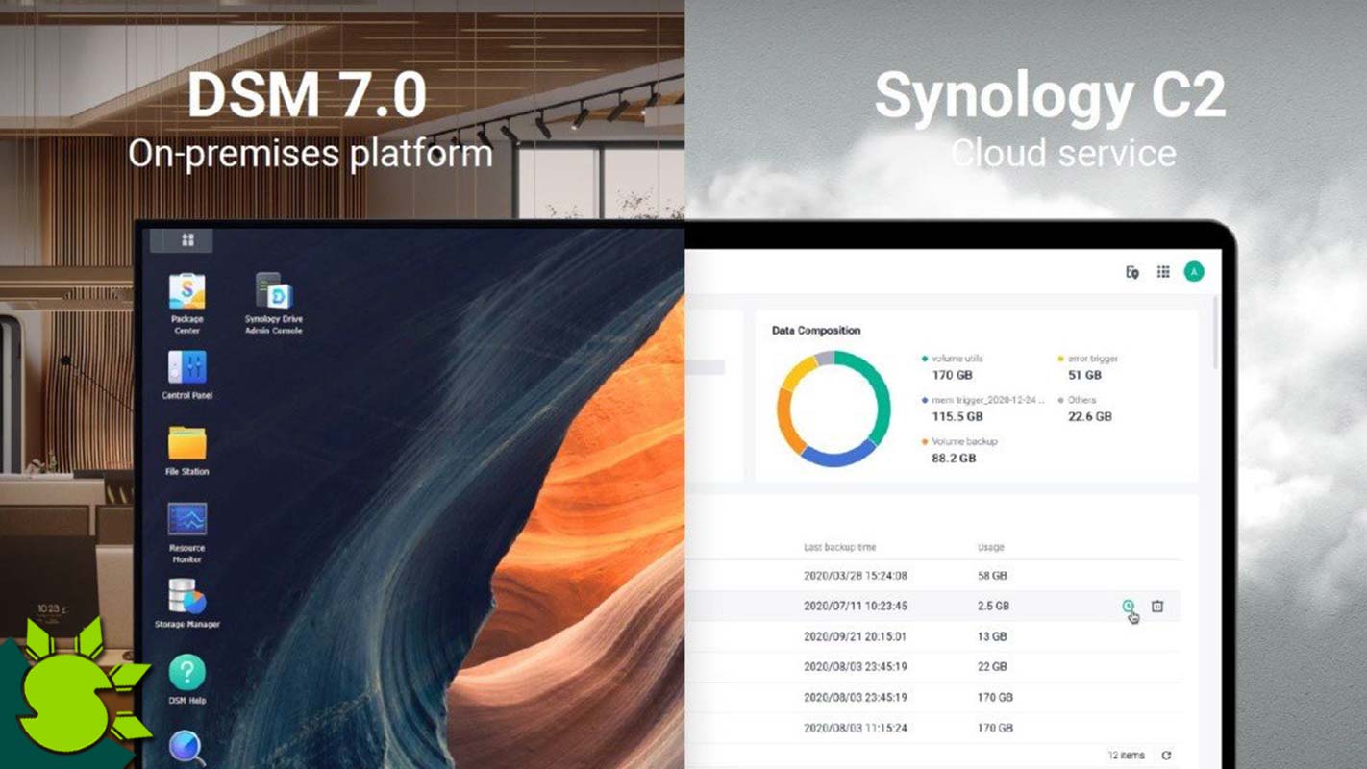Click the 58 GB usage cell
The height and width of the screenshot is (769, 1367).
coord(991,576)
